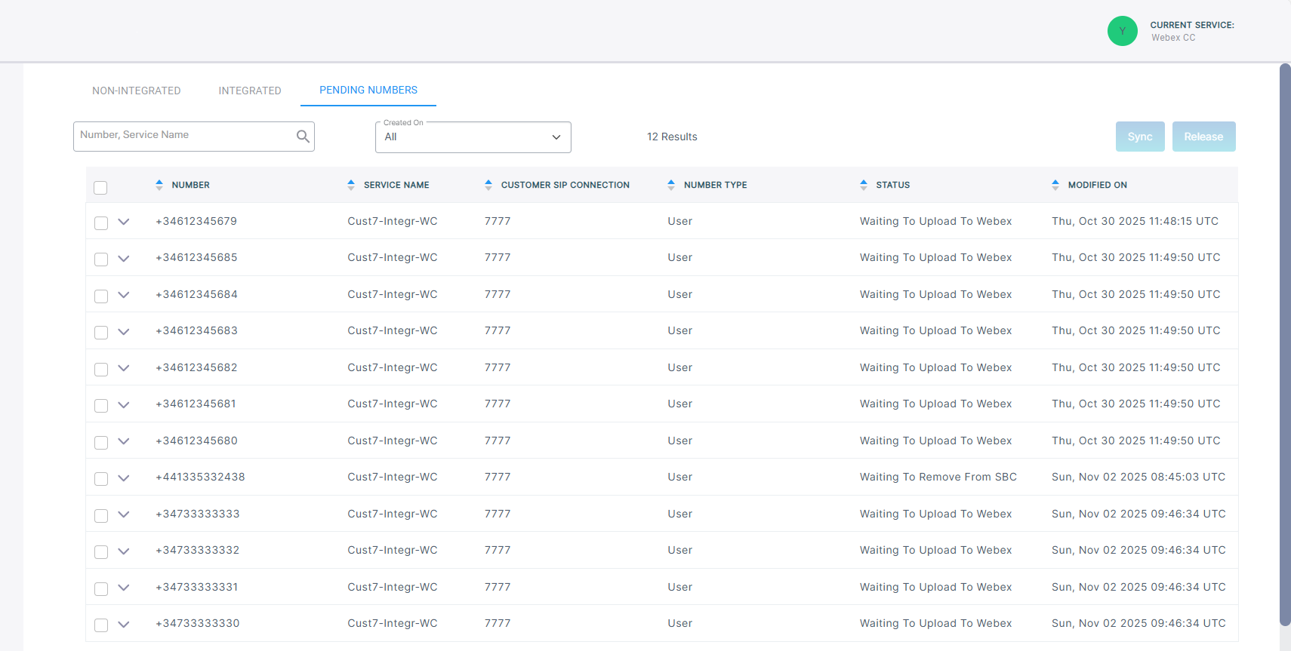Sort by Status column icon
Viewport: 1291px width, 651px height.
864,185
